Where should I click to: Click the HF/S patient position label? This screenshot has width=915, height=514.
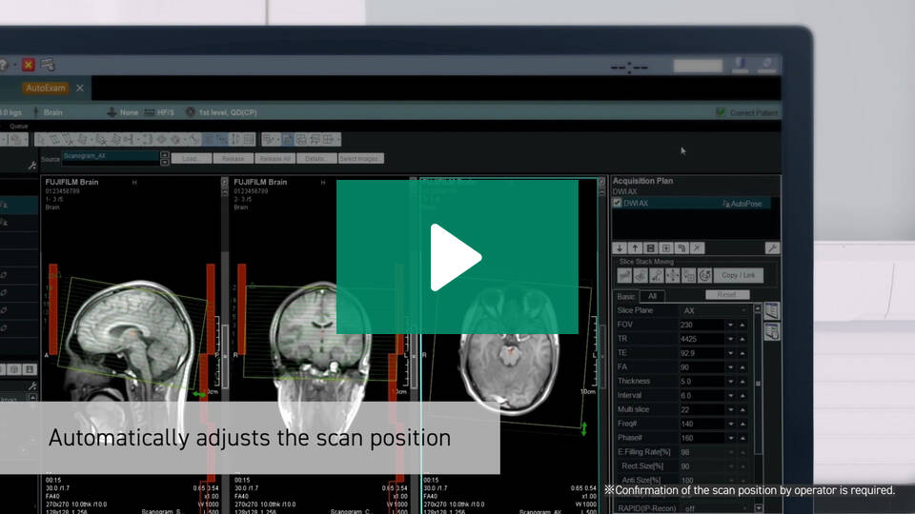coord(165,112)
